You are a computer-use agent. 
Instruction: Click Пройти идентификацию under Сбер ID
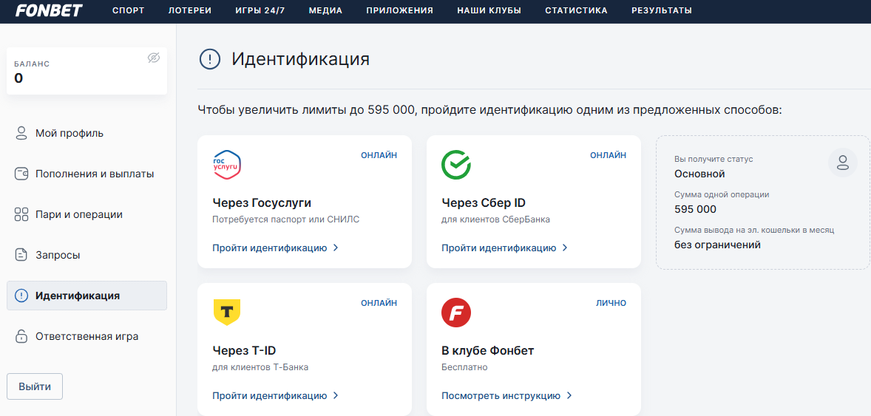point(499,248)
